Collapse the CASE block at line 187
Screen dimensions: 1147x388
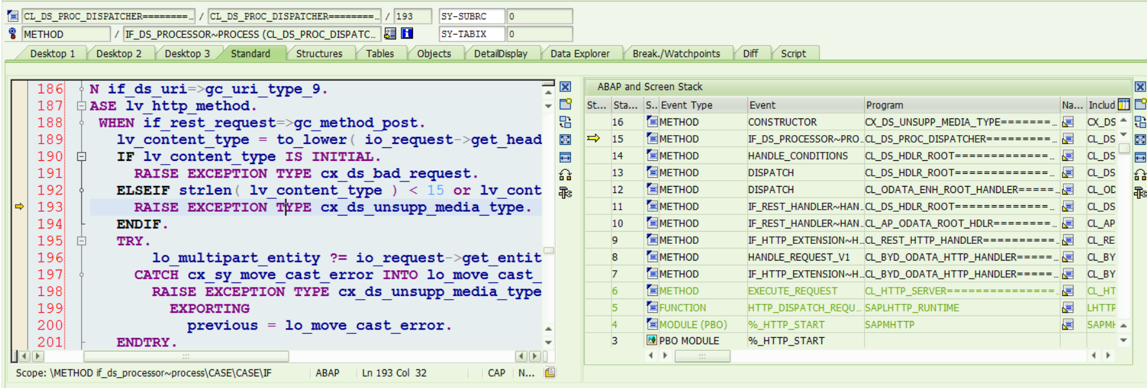81,106
